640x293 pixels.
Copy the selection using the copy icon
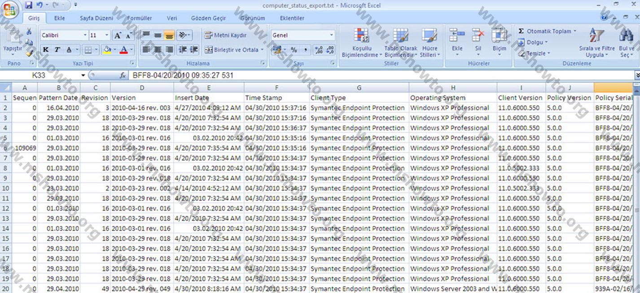coord(29,42)
